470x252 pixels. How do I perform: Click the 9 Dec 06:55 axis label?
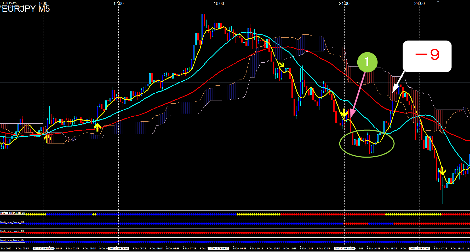click(173, 249)
